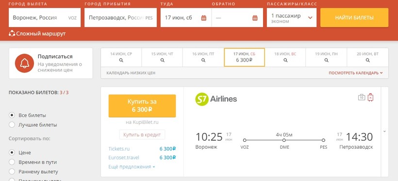The width and height of the screenshot is (398, 181).
Task: Search prices for 18 июн magnifier icon
Action: (x=285, y=60)
